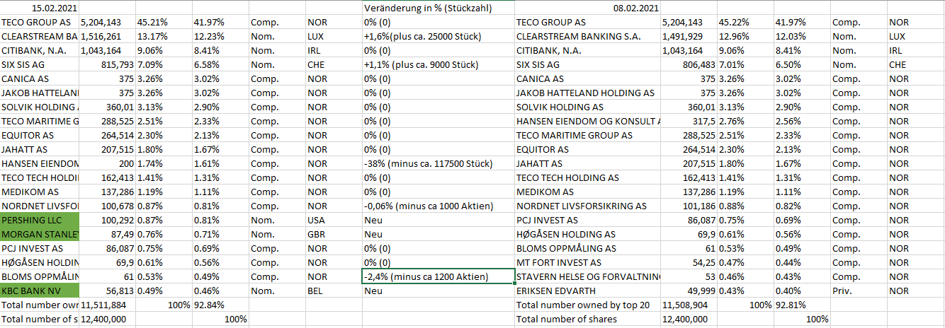Select the +1,6% (plus ca. 25000 Stück) cell
The image size is (945, 328).
(x=429, y=36)
